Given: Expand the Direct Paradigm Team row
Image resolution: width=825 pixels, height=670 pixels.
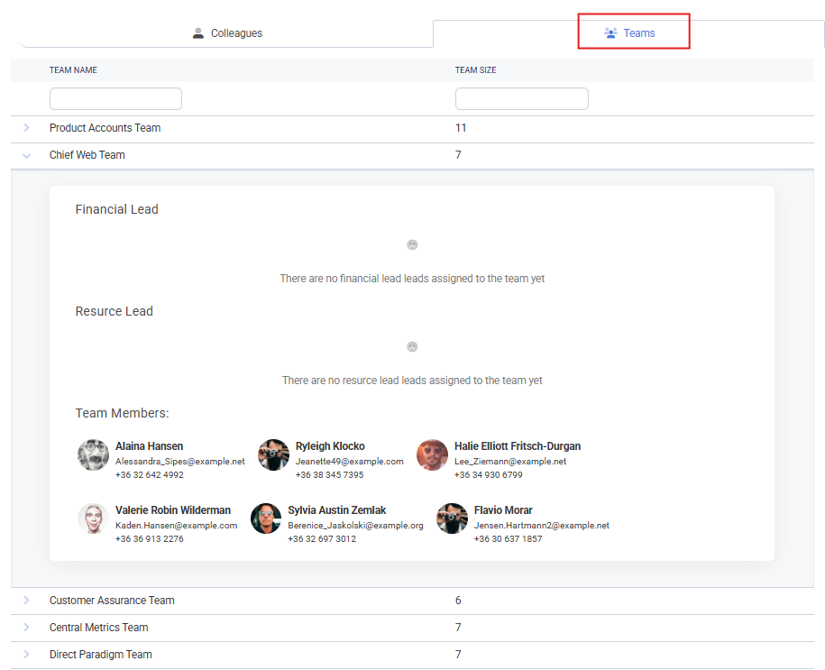Looking at the screenshot, I should click(26, 655).
